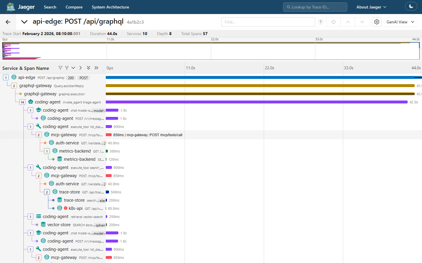Open the Search nav item
The height and width of the screenshot is (263, 422).
[50, 7]
